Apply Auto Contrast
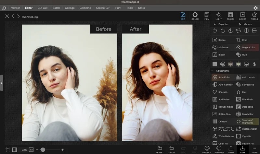The height and width of the screenshot is (154, 260). tap(223, 85)
